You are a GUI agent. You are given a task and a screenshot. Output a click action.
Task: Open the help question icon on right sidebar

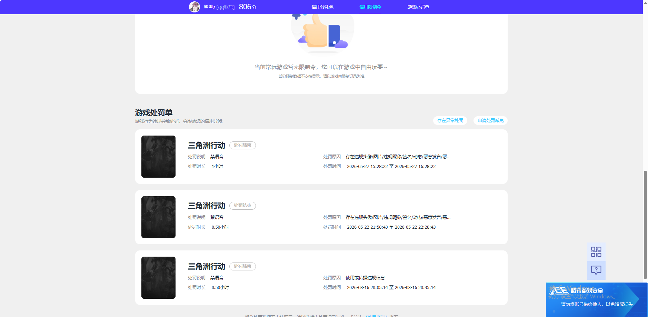(x=596, y=270)
